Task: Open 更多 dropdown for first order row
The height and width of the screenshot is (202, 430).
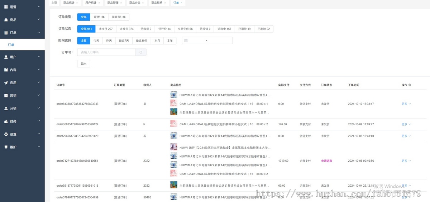Action: click(406, 104)
